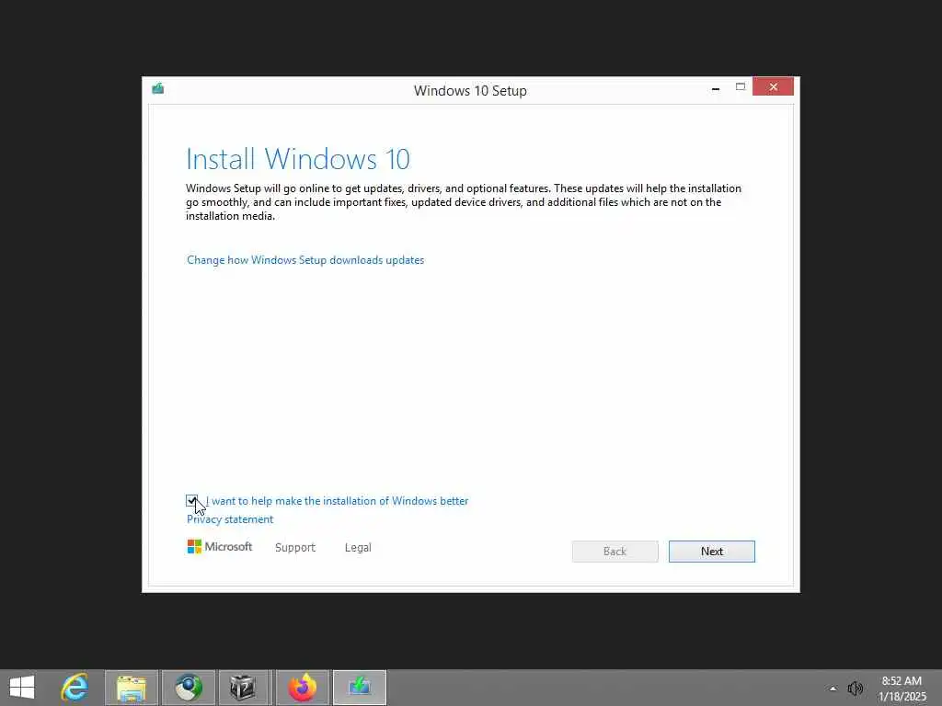Click the Windows 10 Setup title bar icon
The height and width of the screenshot is (706, 942).
click(x=158, y=89)
